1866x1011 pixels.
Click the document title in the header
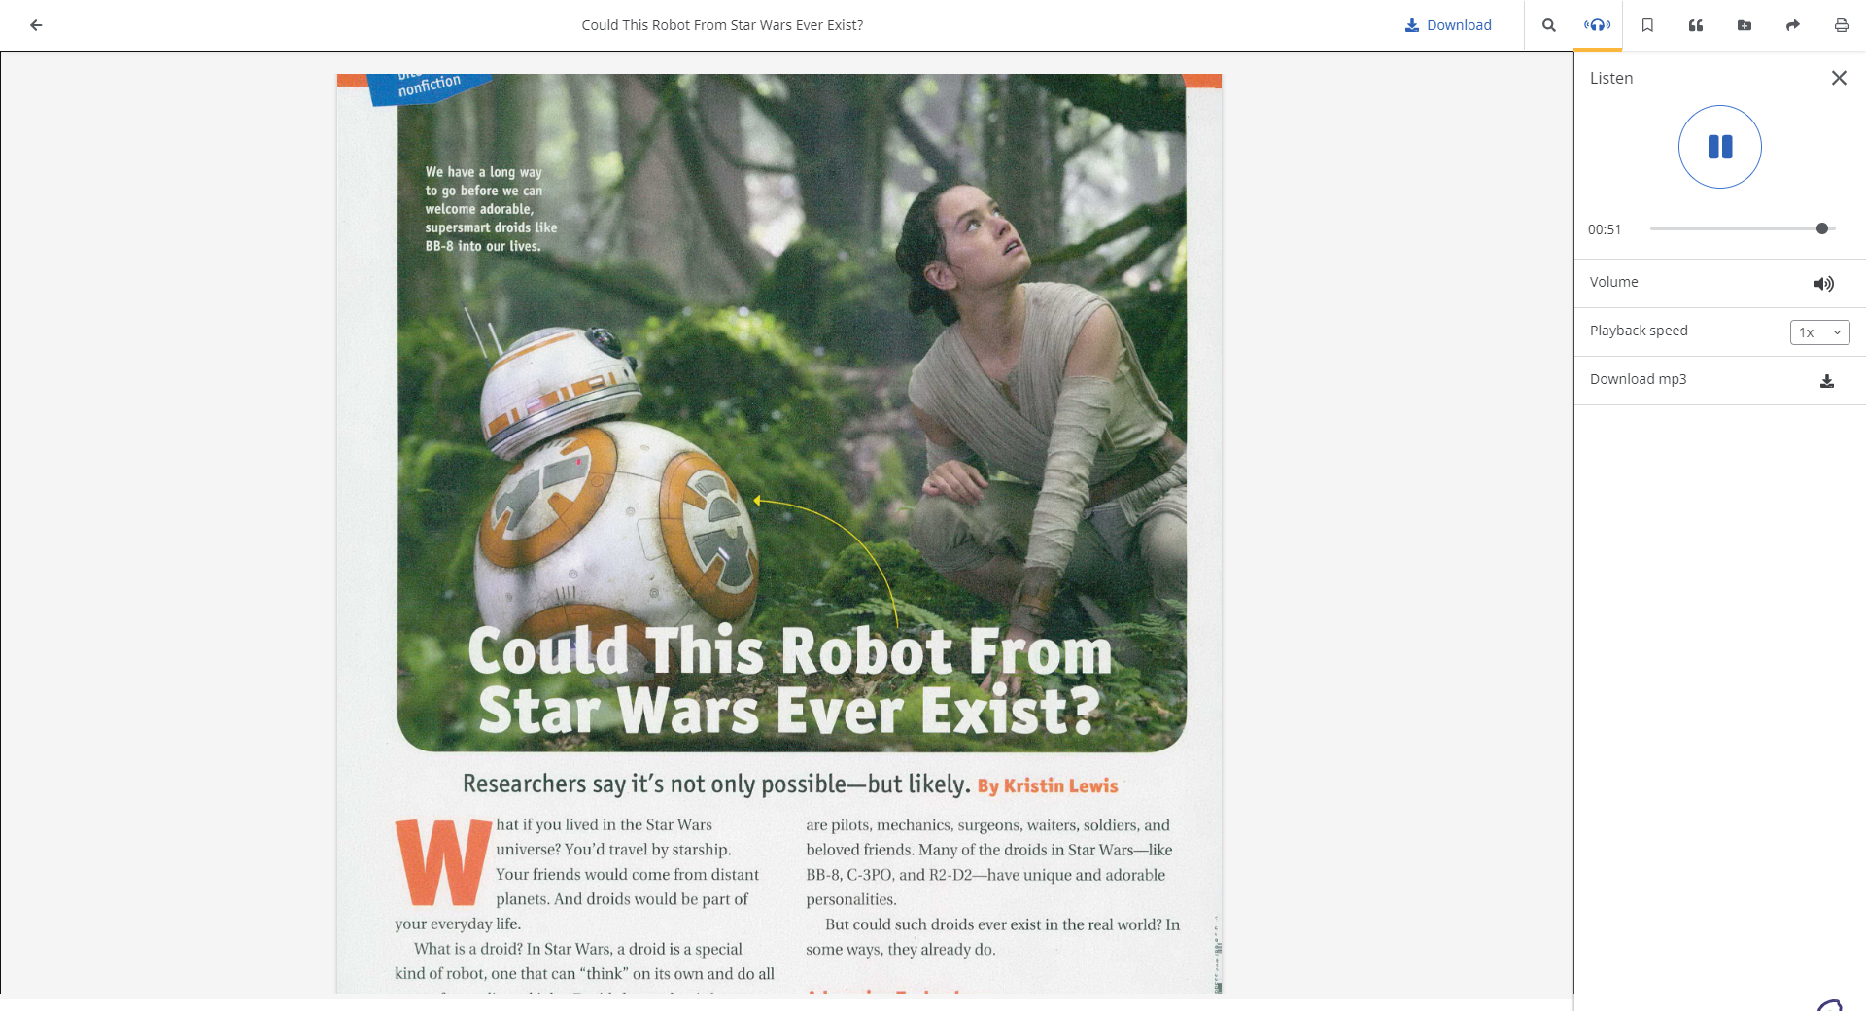pos(722,25)
